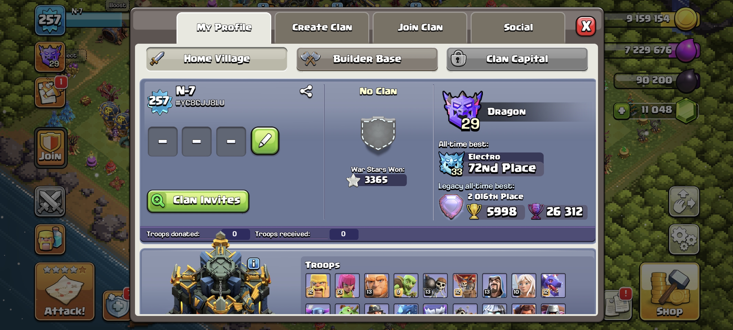Select the Barbarian troop thumbnail
This screenshot has height=330, width=733.
pyautogui.click(x=318, y=285)
